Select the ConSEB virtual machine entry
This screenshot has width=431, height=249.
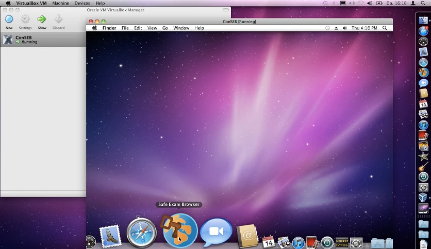point(43,40)
